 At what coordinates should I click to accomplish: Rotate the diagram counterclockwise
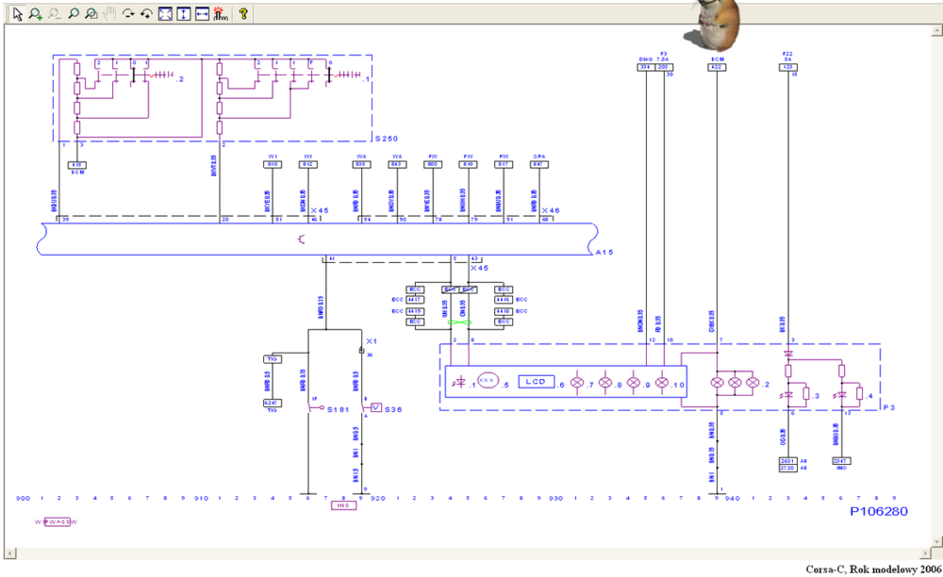click(146, 14)
